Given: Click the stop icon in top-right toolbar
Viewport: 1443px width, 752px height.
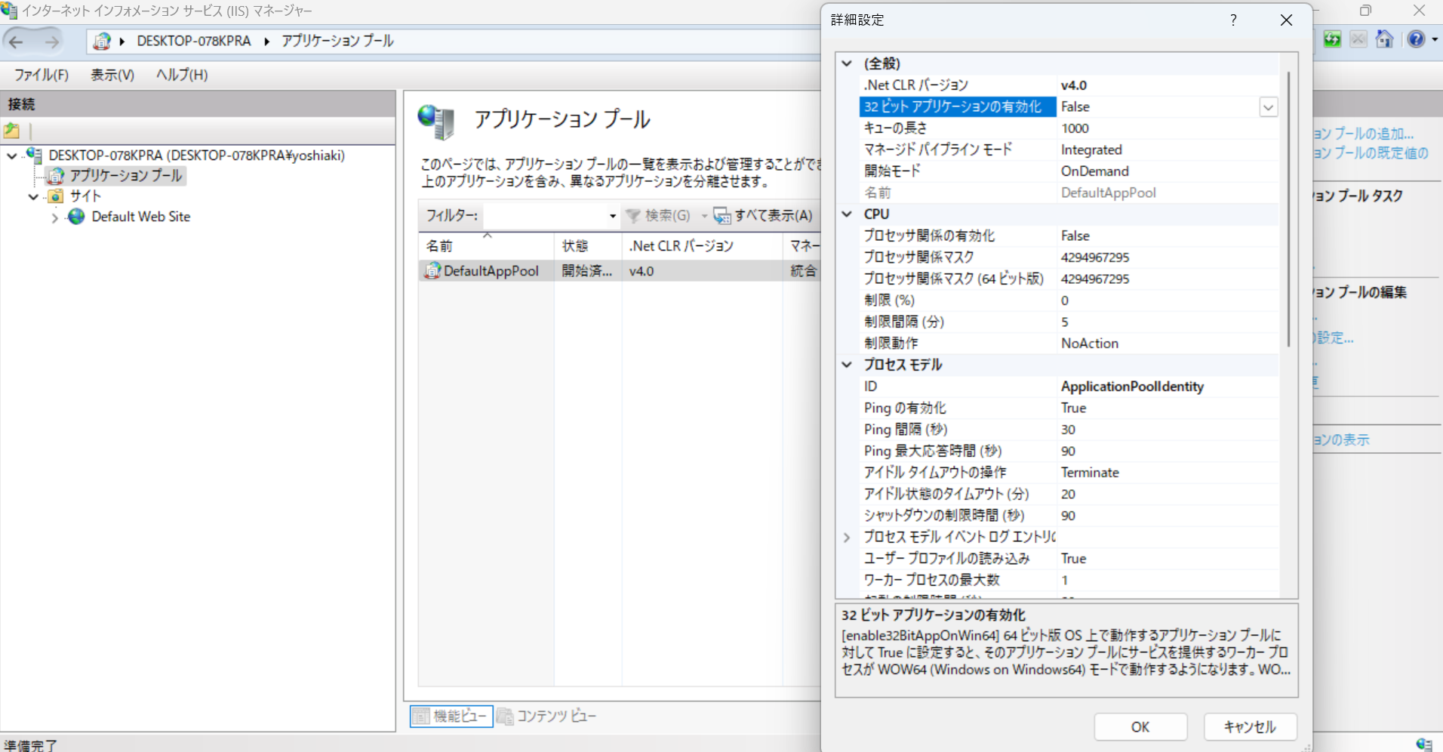Looking at the screenshot, I should [1358, 39].
